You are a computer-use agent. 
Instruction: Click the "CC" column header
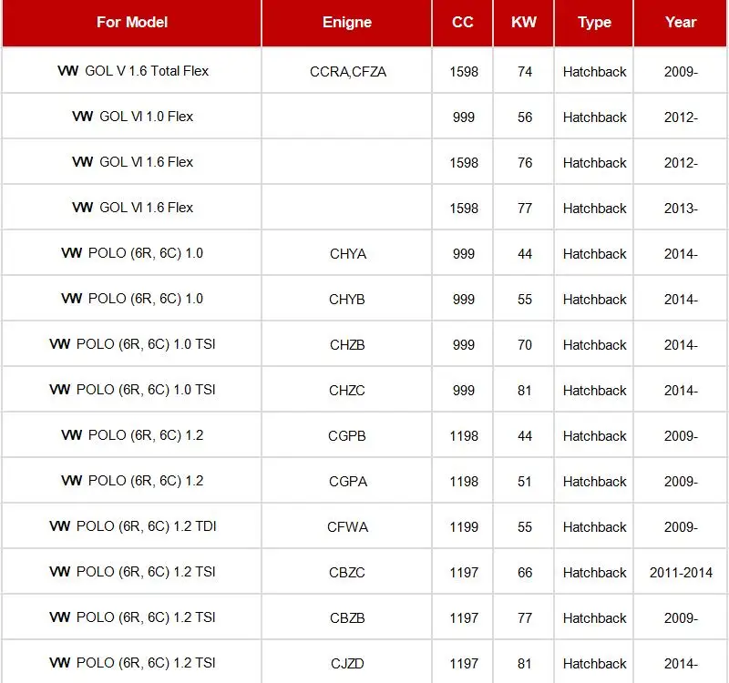(x=463, y=22)
